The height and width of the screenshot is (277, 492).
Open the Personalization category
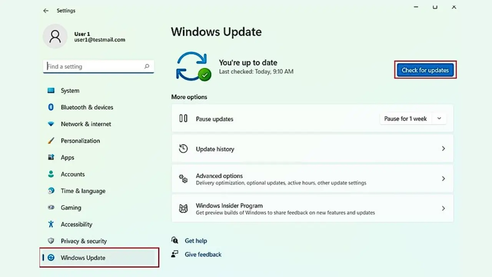click(x=99, y=141)
